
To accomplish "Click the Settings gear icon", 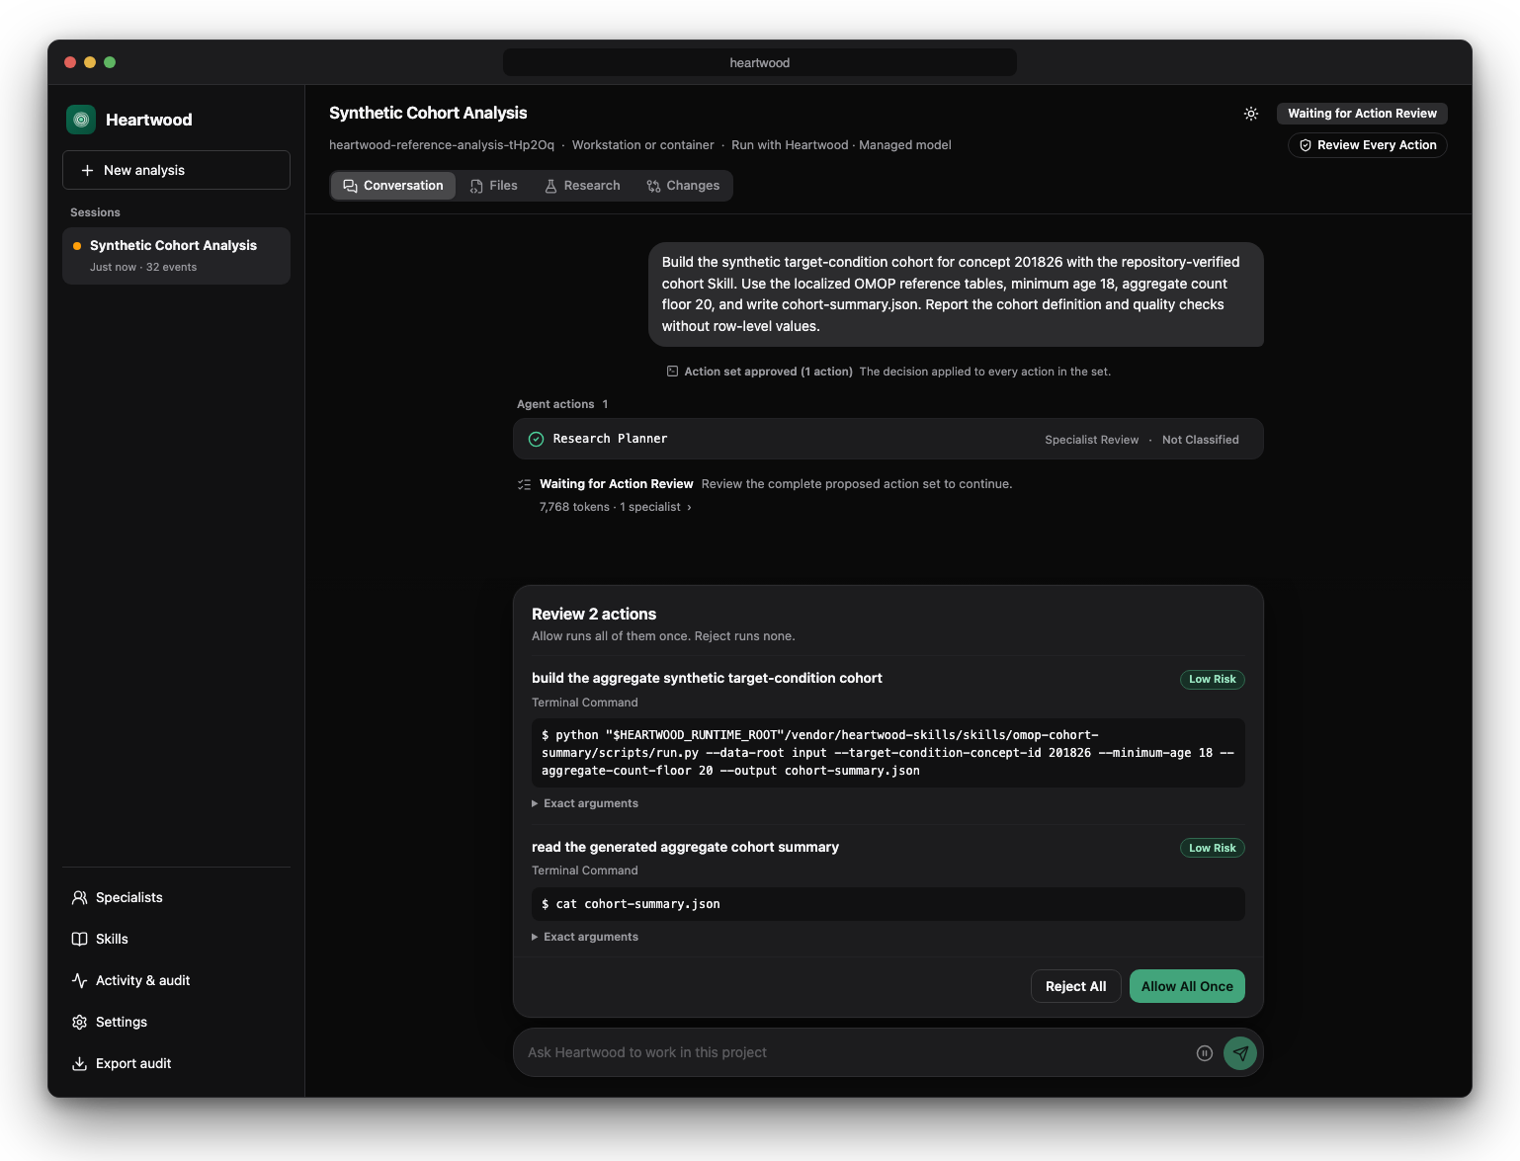I will click(x=80, y=1022).
